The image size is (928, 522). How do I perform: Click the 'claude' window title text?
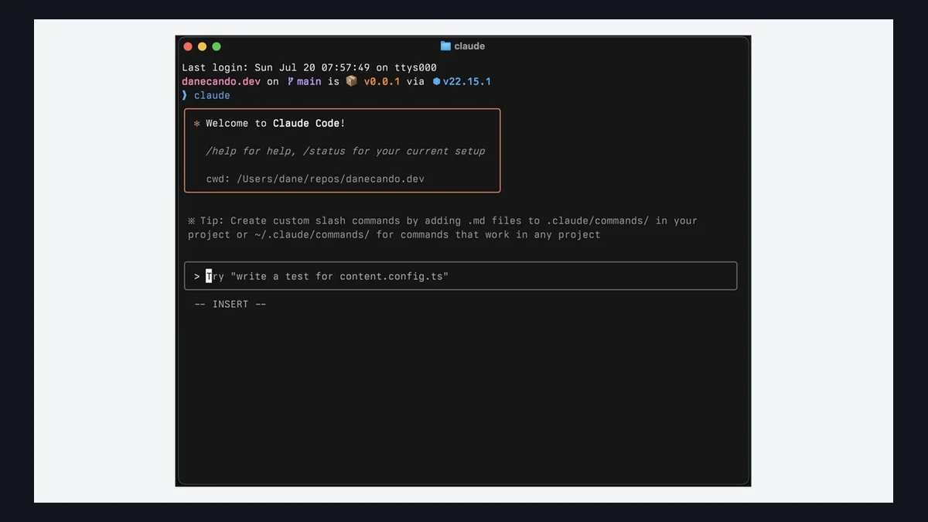469,46
